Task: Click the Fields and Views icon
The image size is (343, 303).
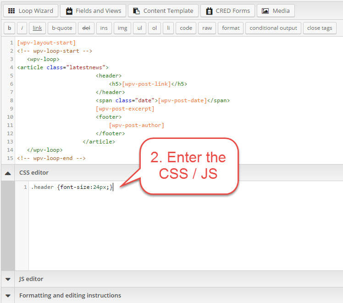Action: 69,11
